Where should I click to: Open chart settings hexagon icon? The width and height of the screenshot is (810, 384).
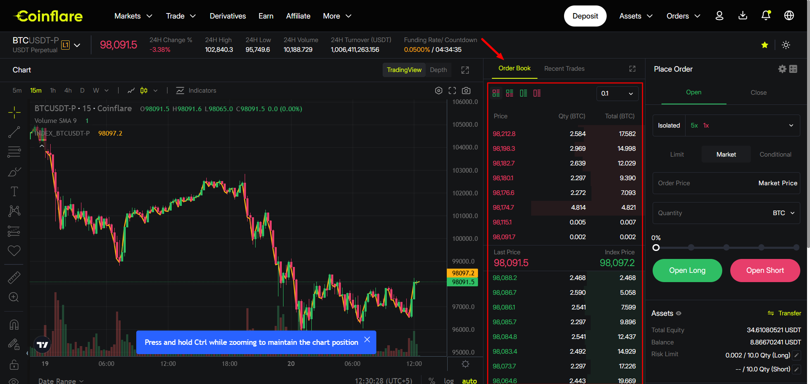pyautogui.click(x=439, y=91)
